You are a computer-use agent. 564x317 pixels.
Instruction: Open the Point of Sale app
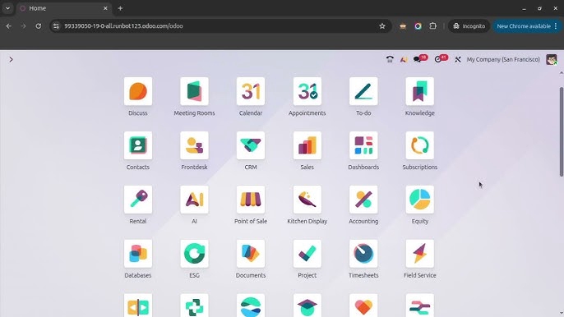[x=251, y=200]
